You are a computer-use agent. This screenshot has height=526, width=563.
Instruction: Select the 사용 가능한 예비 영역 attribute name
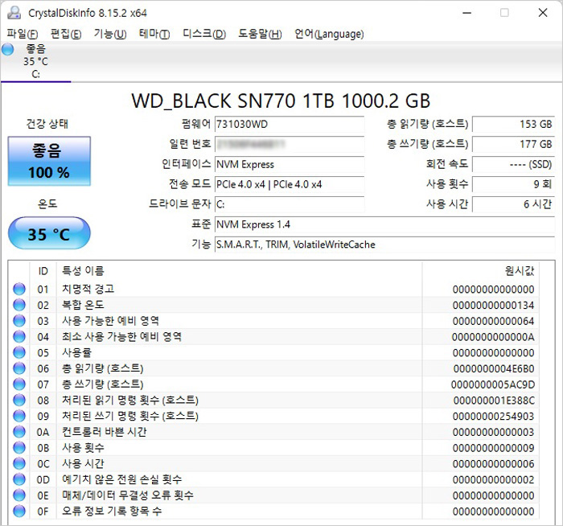(111, 321)
